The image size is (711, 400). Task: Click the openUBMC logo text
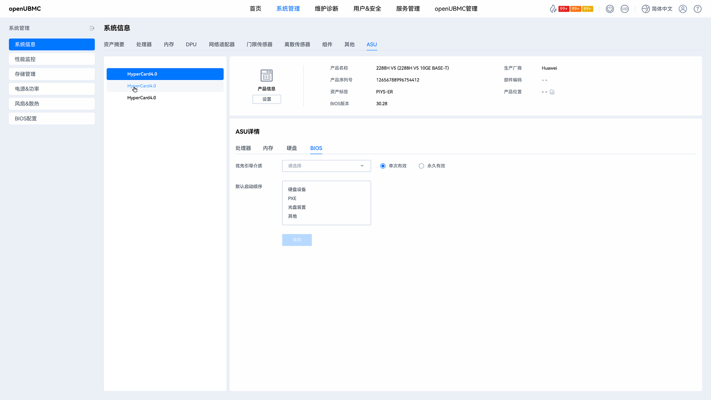pyautogui.click(x=25, y=9)
